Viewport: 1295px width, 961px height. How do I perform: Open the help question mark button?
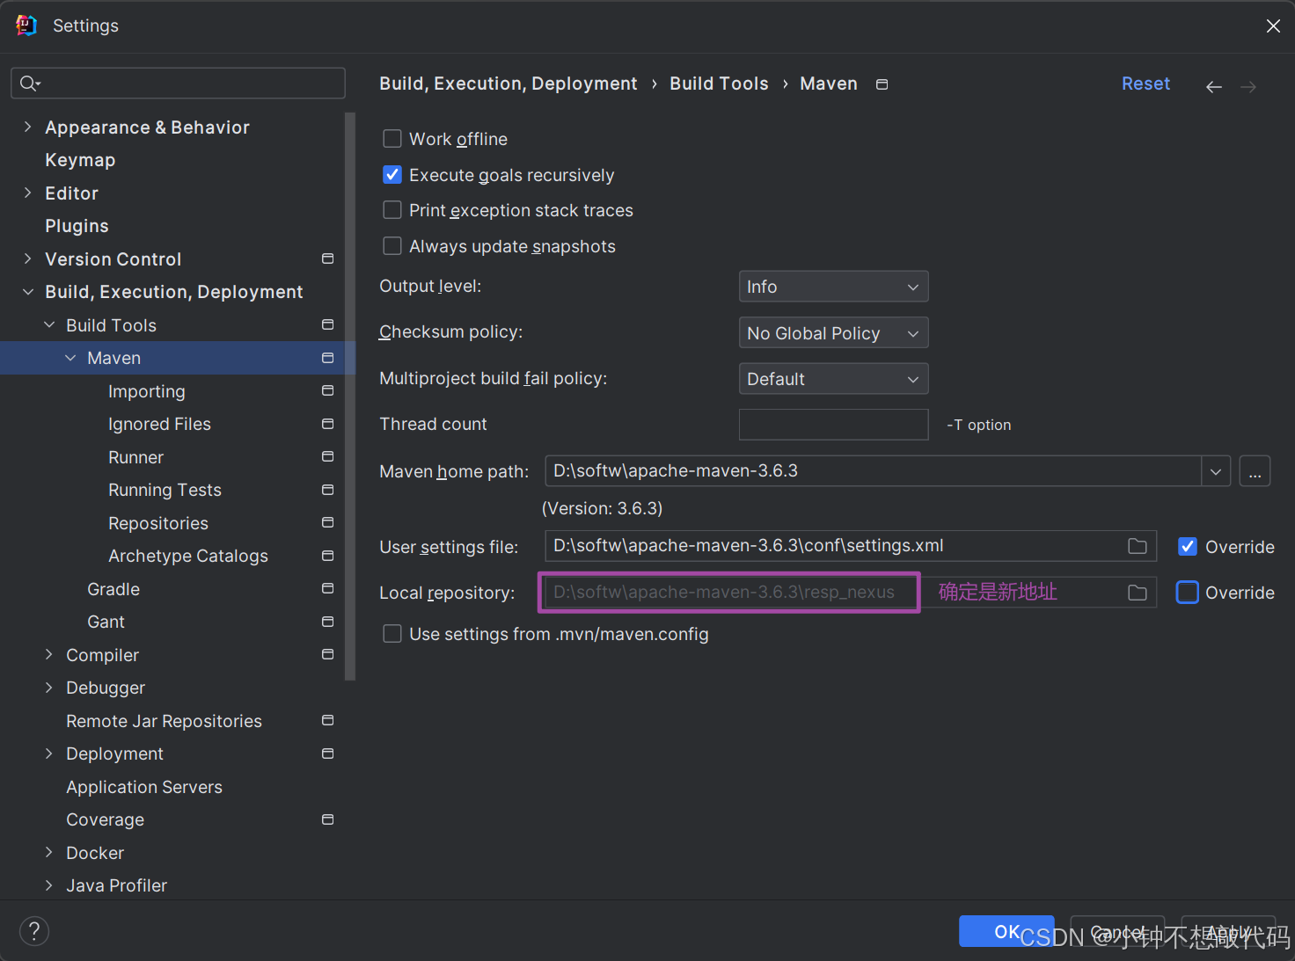click(34, 931)
